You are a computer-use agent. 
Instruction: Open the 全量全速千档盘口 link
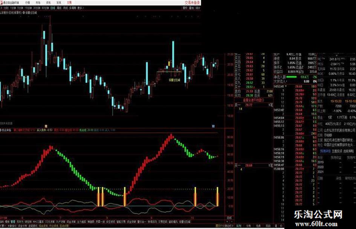click(254, 100)
